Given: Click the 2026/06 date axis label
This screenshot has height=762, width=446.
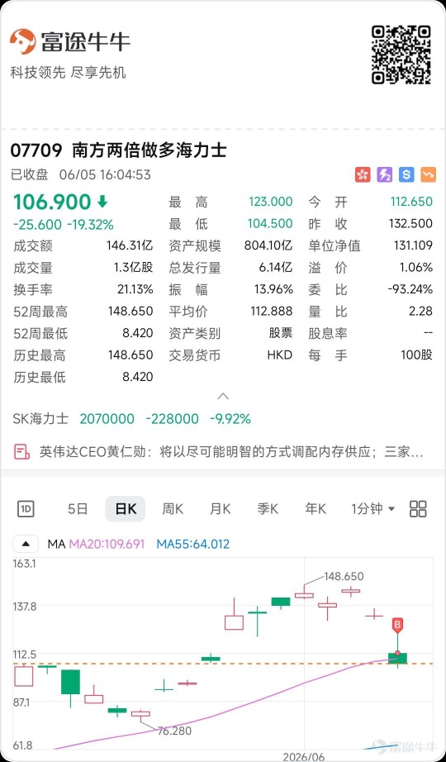Looking at the screenshot, I should pos(304,757).
